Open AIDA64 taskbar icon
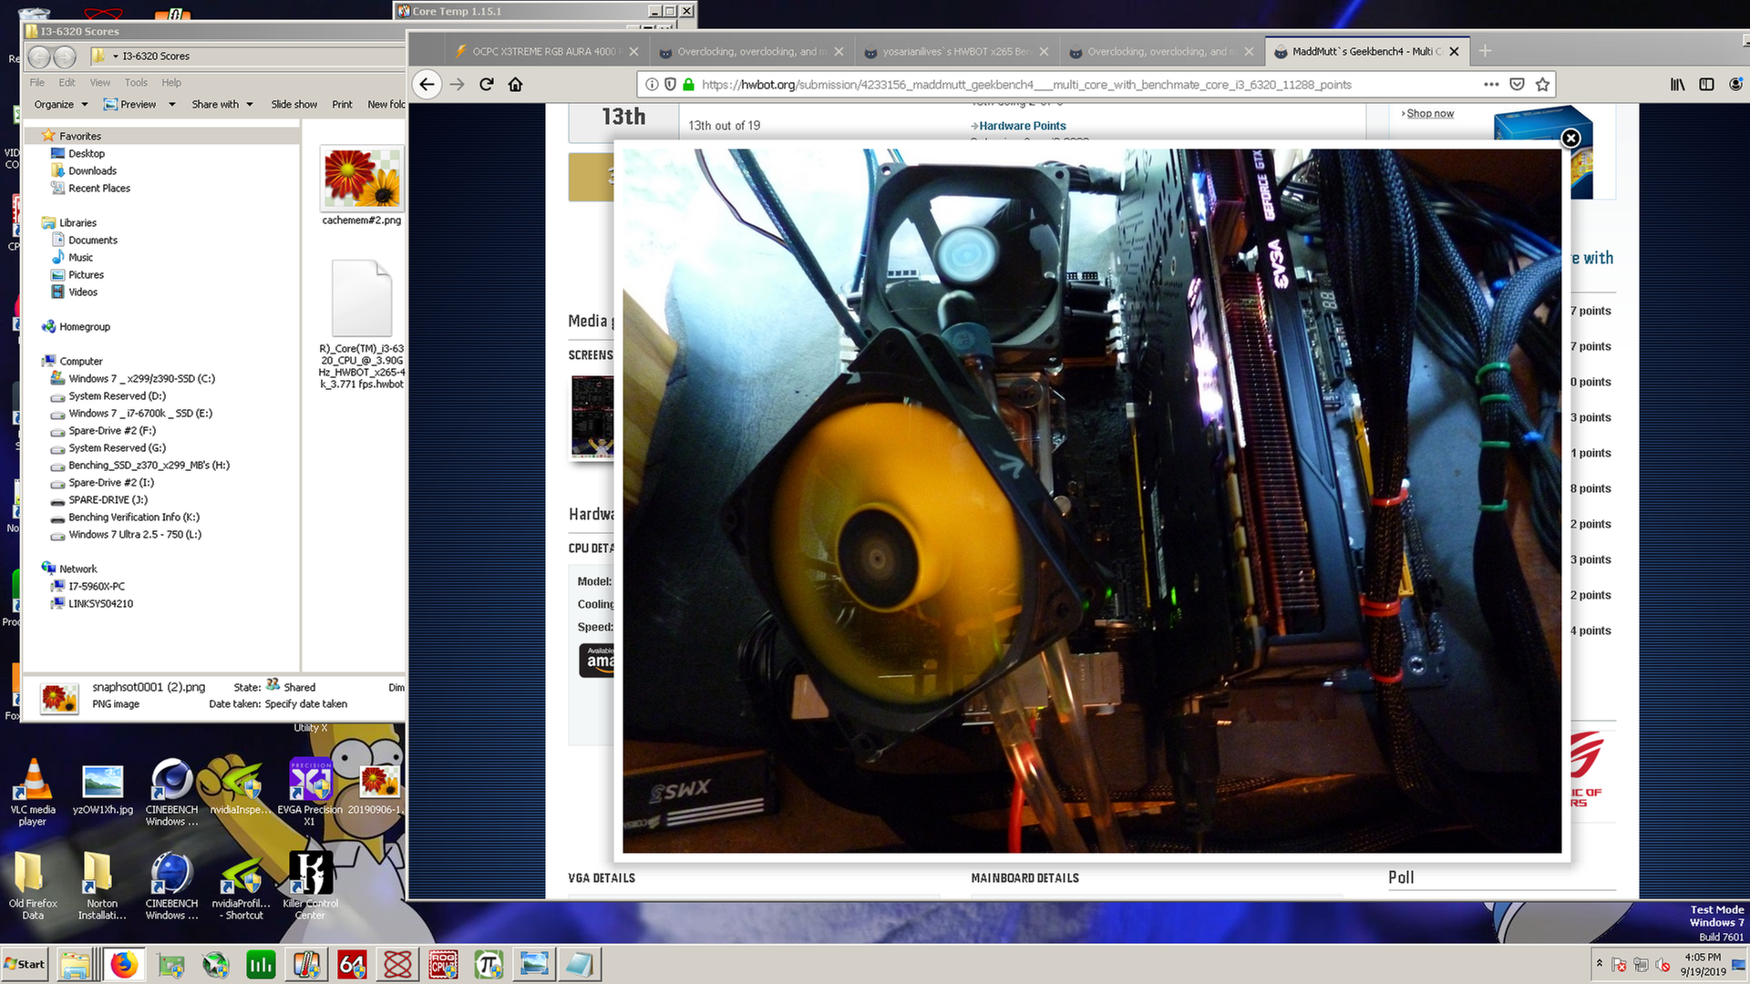 352,964
